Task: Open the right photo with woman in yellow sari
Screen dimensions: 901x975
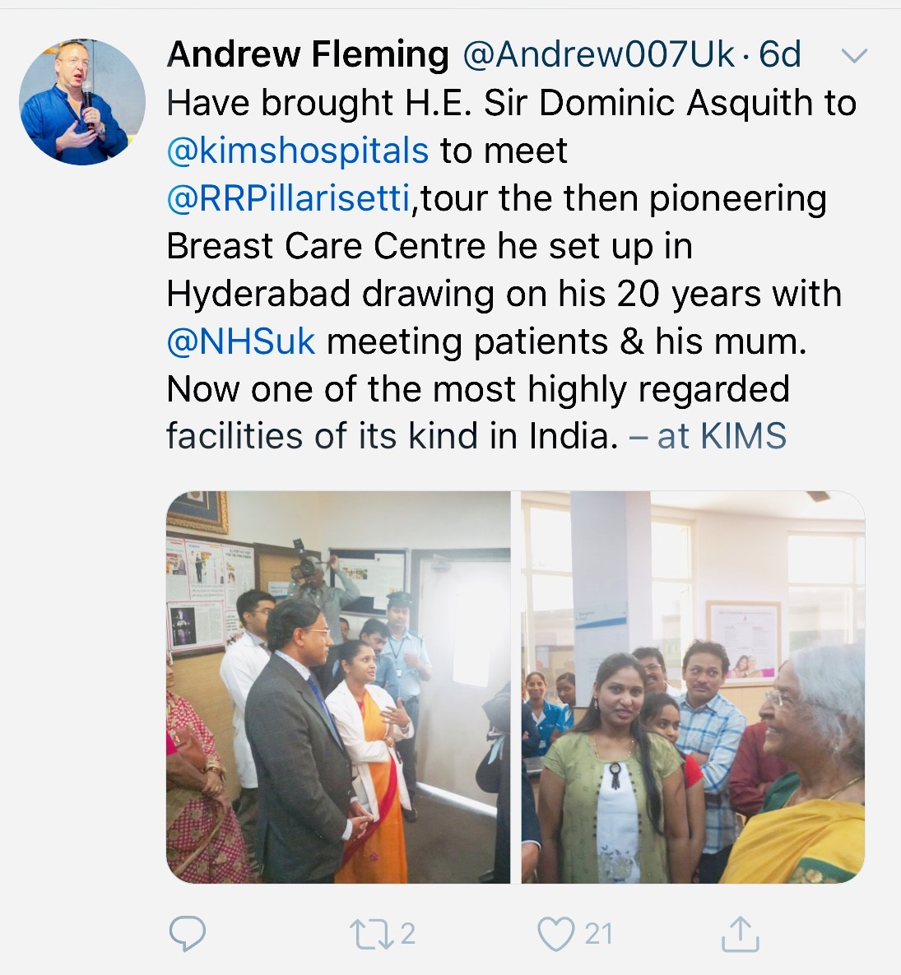Action: pyautogui.click(x=693, y=687)
